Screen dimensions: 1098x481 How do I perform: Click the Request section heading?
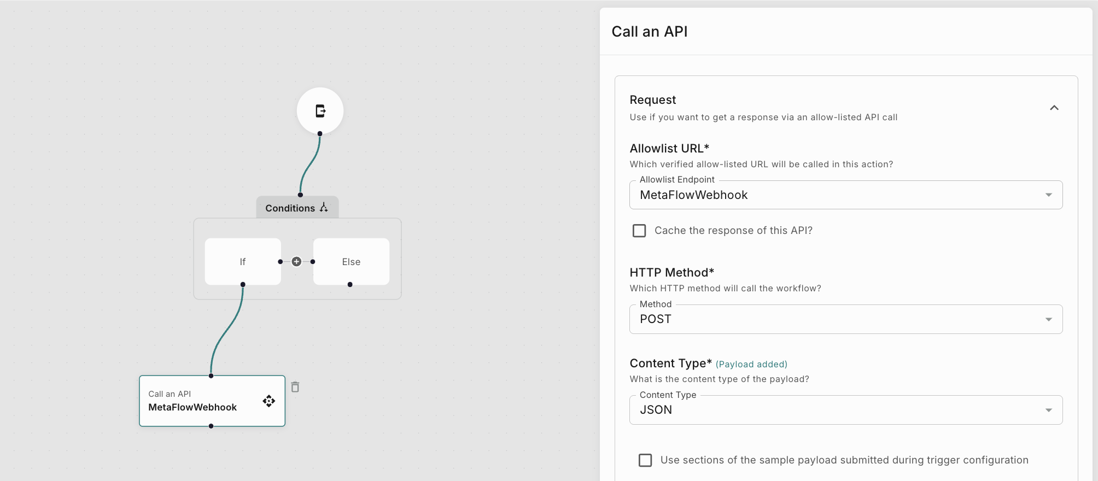click(x=653, y=100)
